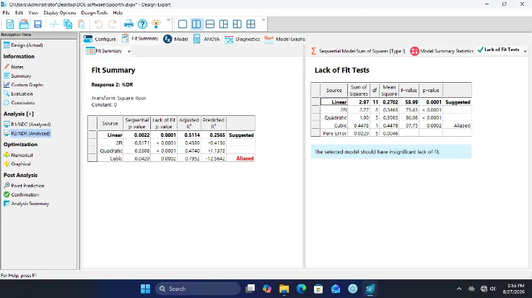532x298 pixels.
Task: Switch to the Diagnostics tab
Action: 243,39
